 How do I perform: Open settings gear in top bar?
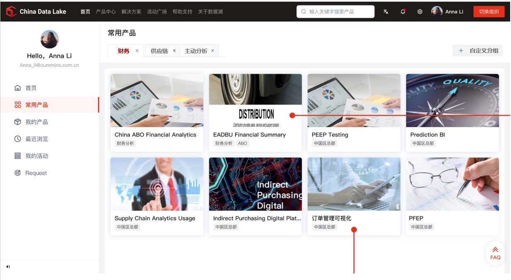point(420,12)
